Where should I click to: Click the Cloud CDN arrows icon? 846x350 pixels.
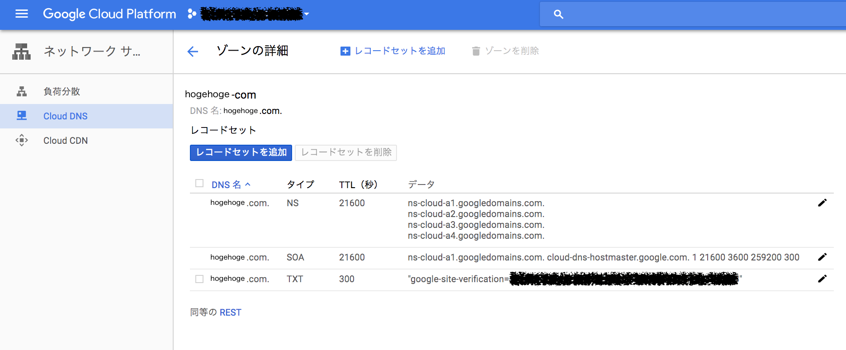tap(22, 140)
